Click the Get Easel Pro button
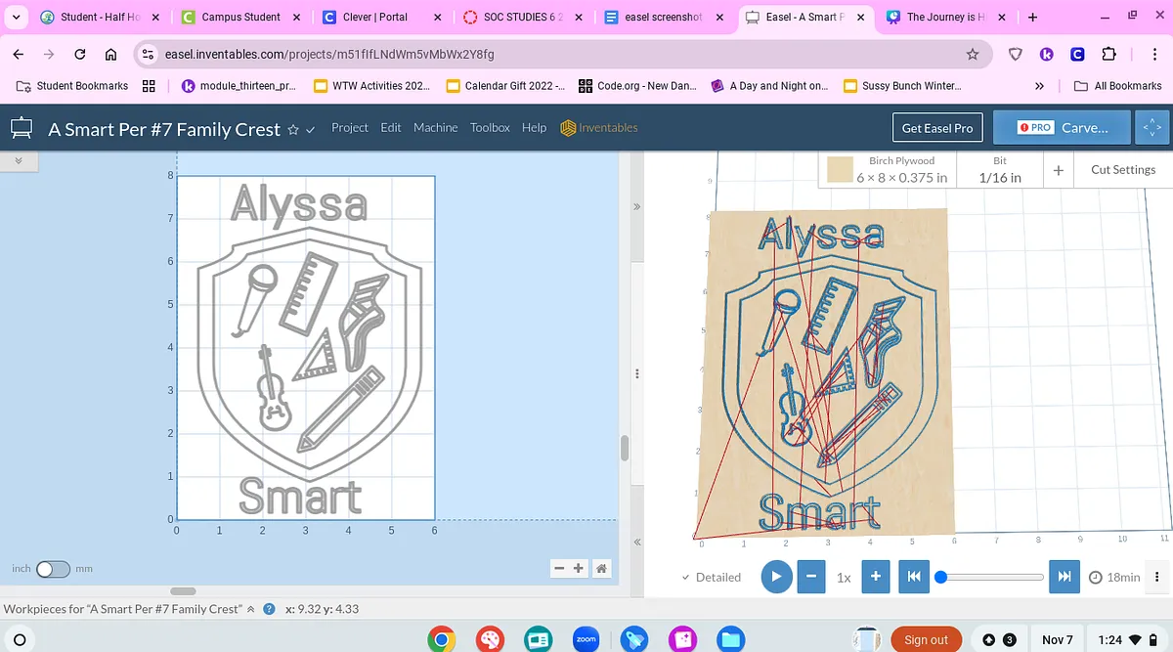This screenshot has width=1173, height=652. pyautogui.click(x=936, y=128)
